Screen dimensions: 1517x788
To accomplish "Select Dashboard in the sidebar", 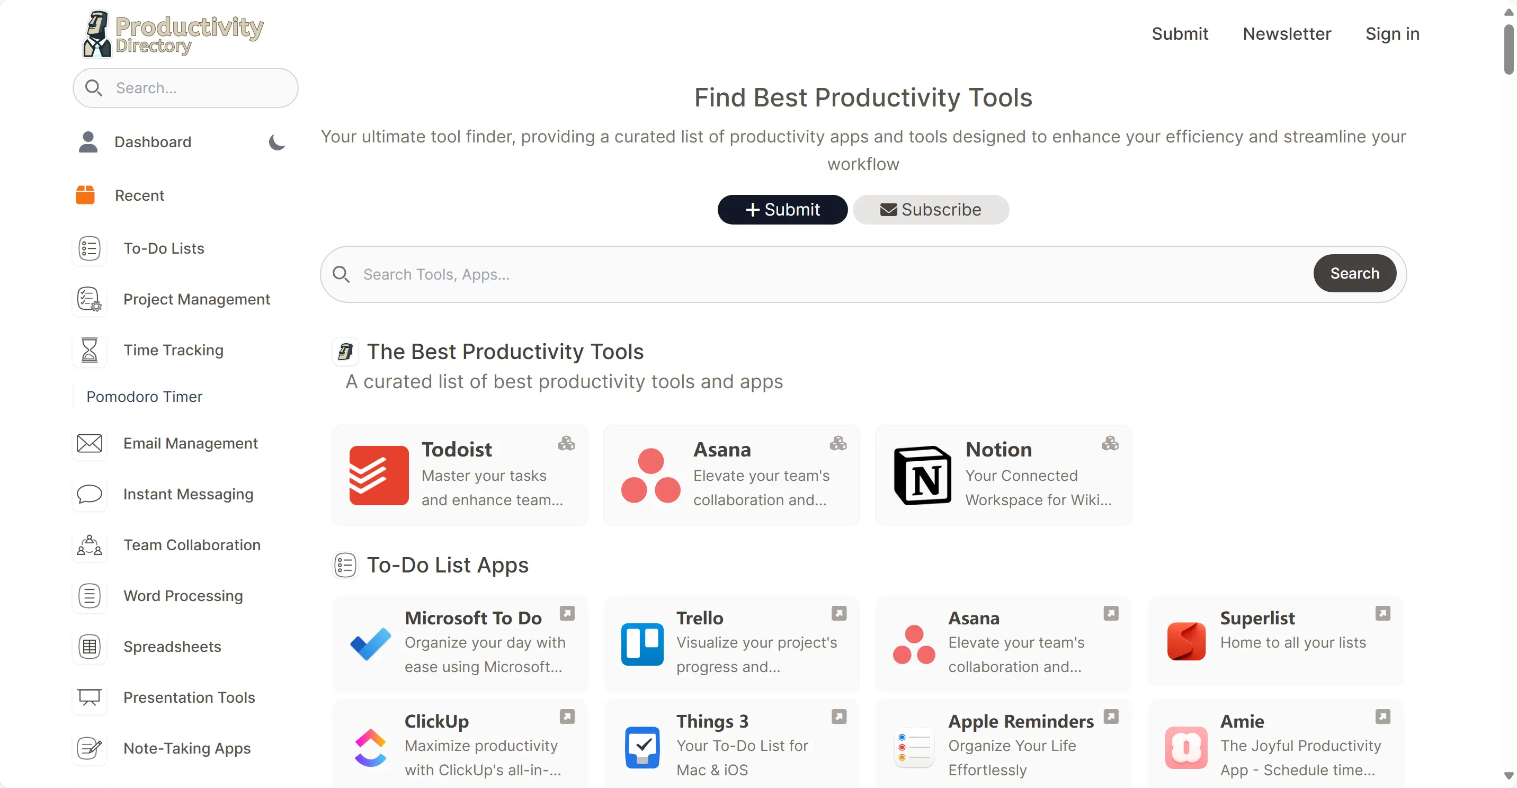I will (153, 142).
